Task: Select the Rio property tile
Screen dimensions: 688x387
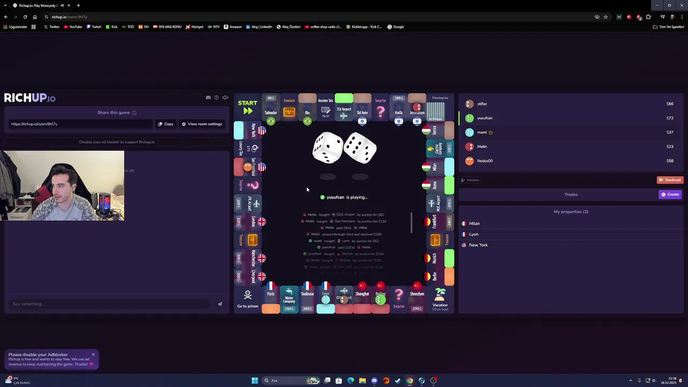Action: (x=307, y=107)
